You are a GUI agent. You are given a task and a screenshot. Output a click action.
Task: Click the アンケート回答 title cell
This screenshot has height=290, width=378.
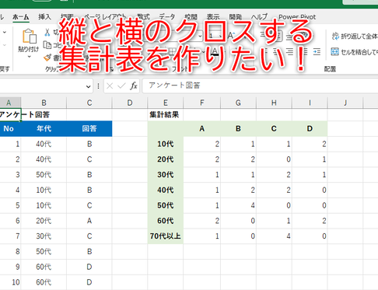click(x=10, y=114)
